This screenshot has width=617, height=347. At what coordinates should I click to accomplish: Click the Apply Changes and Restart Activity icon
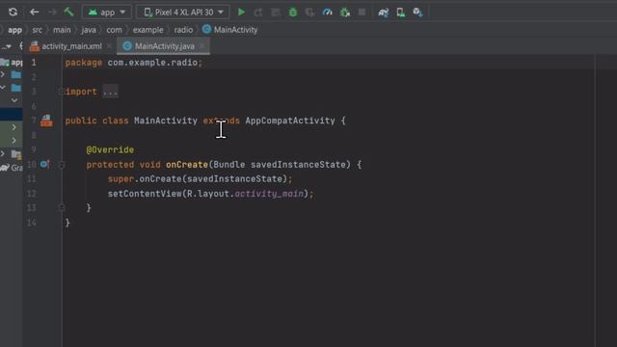(x=258, y=13)
